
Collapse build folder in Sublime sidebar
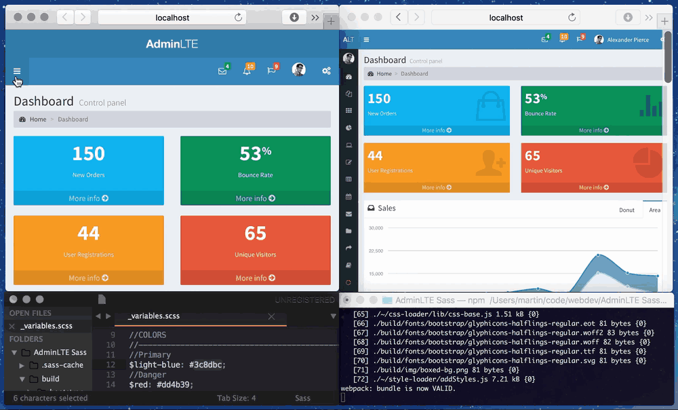tap(22, 379)
